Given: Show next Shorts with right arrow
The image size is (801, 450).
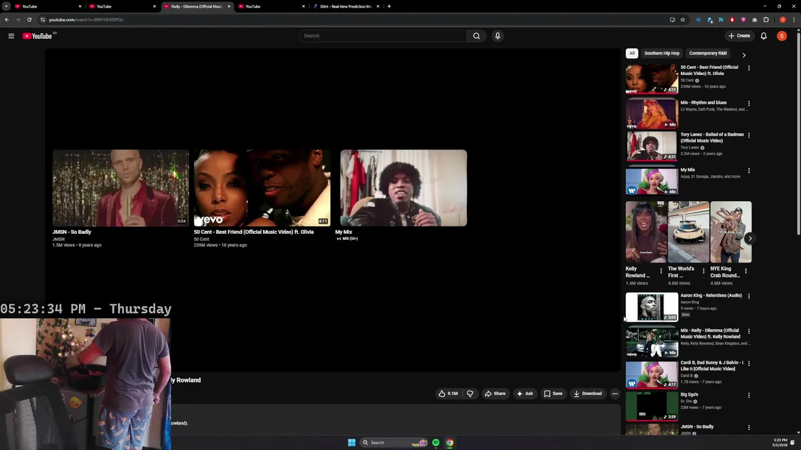Looking at the screenshot, I should tap(750, 238).
